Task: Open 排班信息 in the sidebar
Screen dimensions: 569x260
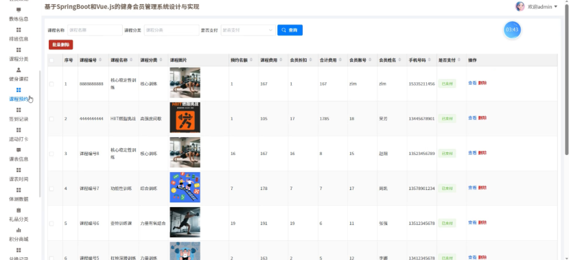Action: [x=19, y=39]
